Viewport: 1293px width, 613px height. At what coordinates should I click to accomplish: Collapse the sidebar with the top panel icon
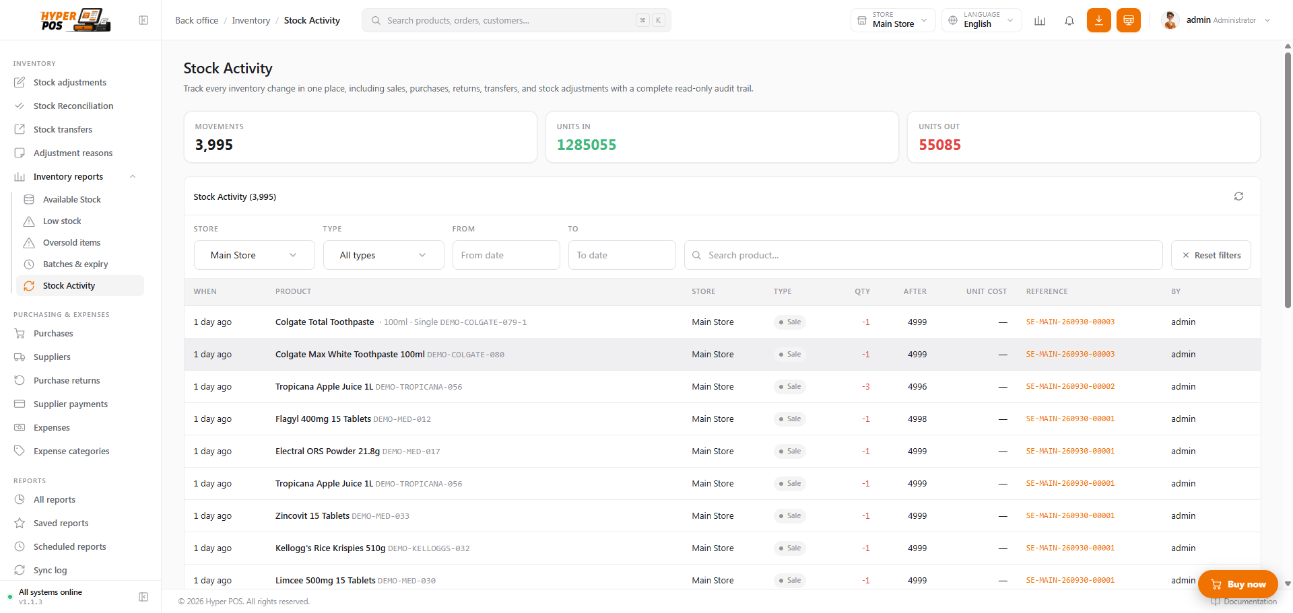coord(143,20)
